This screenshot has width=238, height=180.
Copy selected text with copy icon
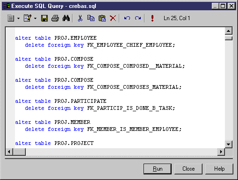pyautogui.click(x=91, y=18)
